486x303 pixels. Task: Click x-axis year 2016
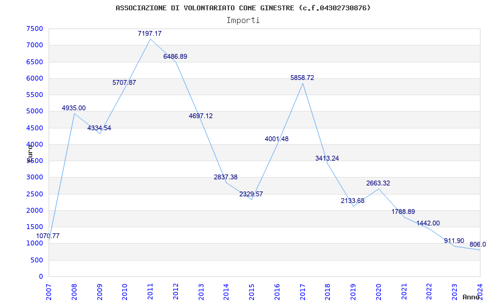pos(277,291)
